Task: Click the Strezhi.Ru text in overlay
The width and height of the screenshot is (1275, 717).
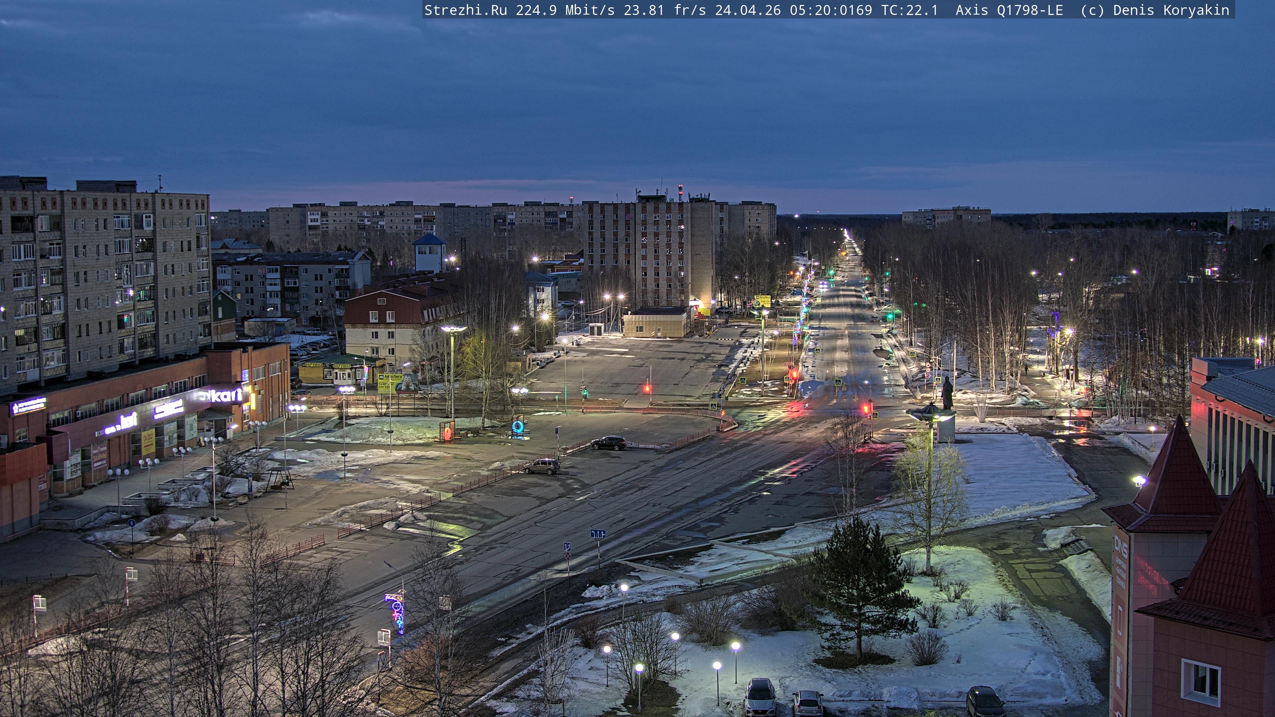Action: (x=465, y=10)
